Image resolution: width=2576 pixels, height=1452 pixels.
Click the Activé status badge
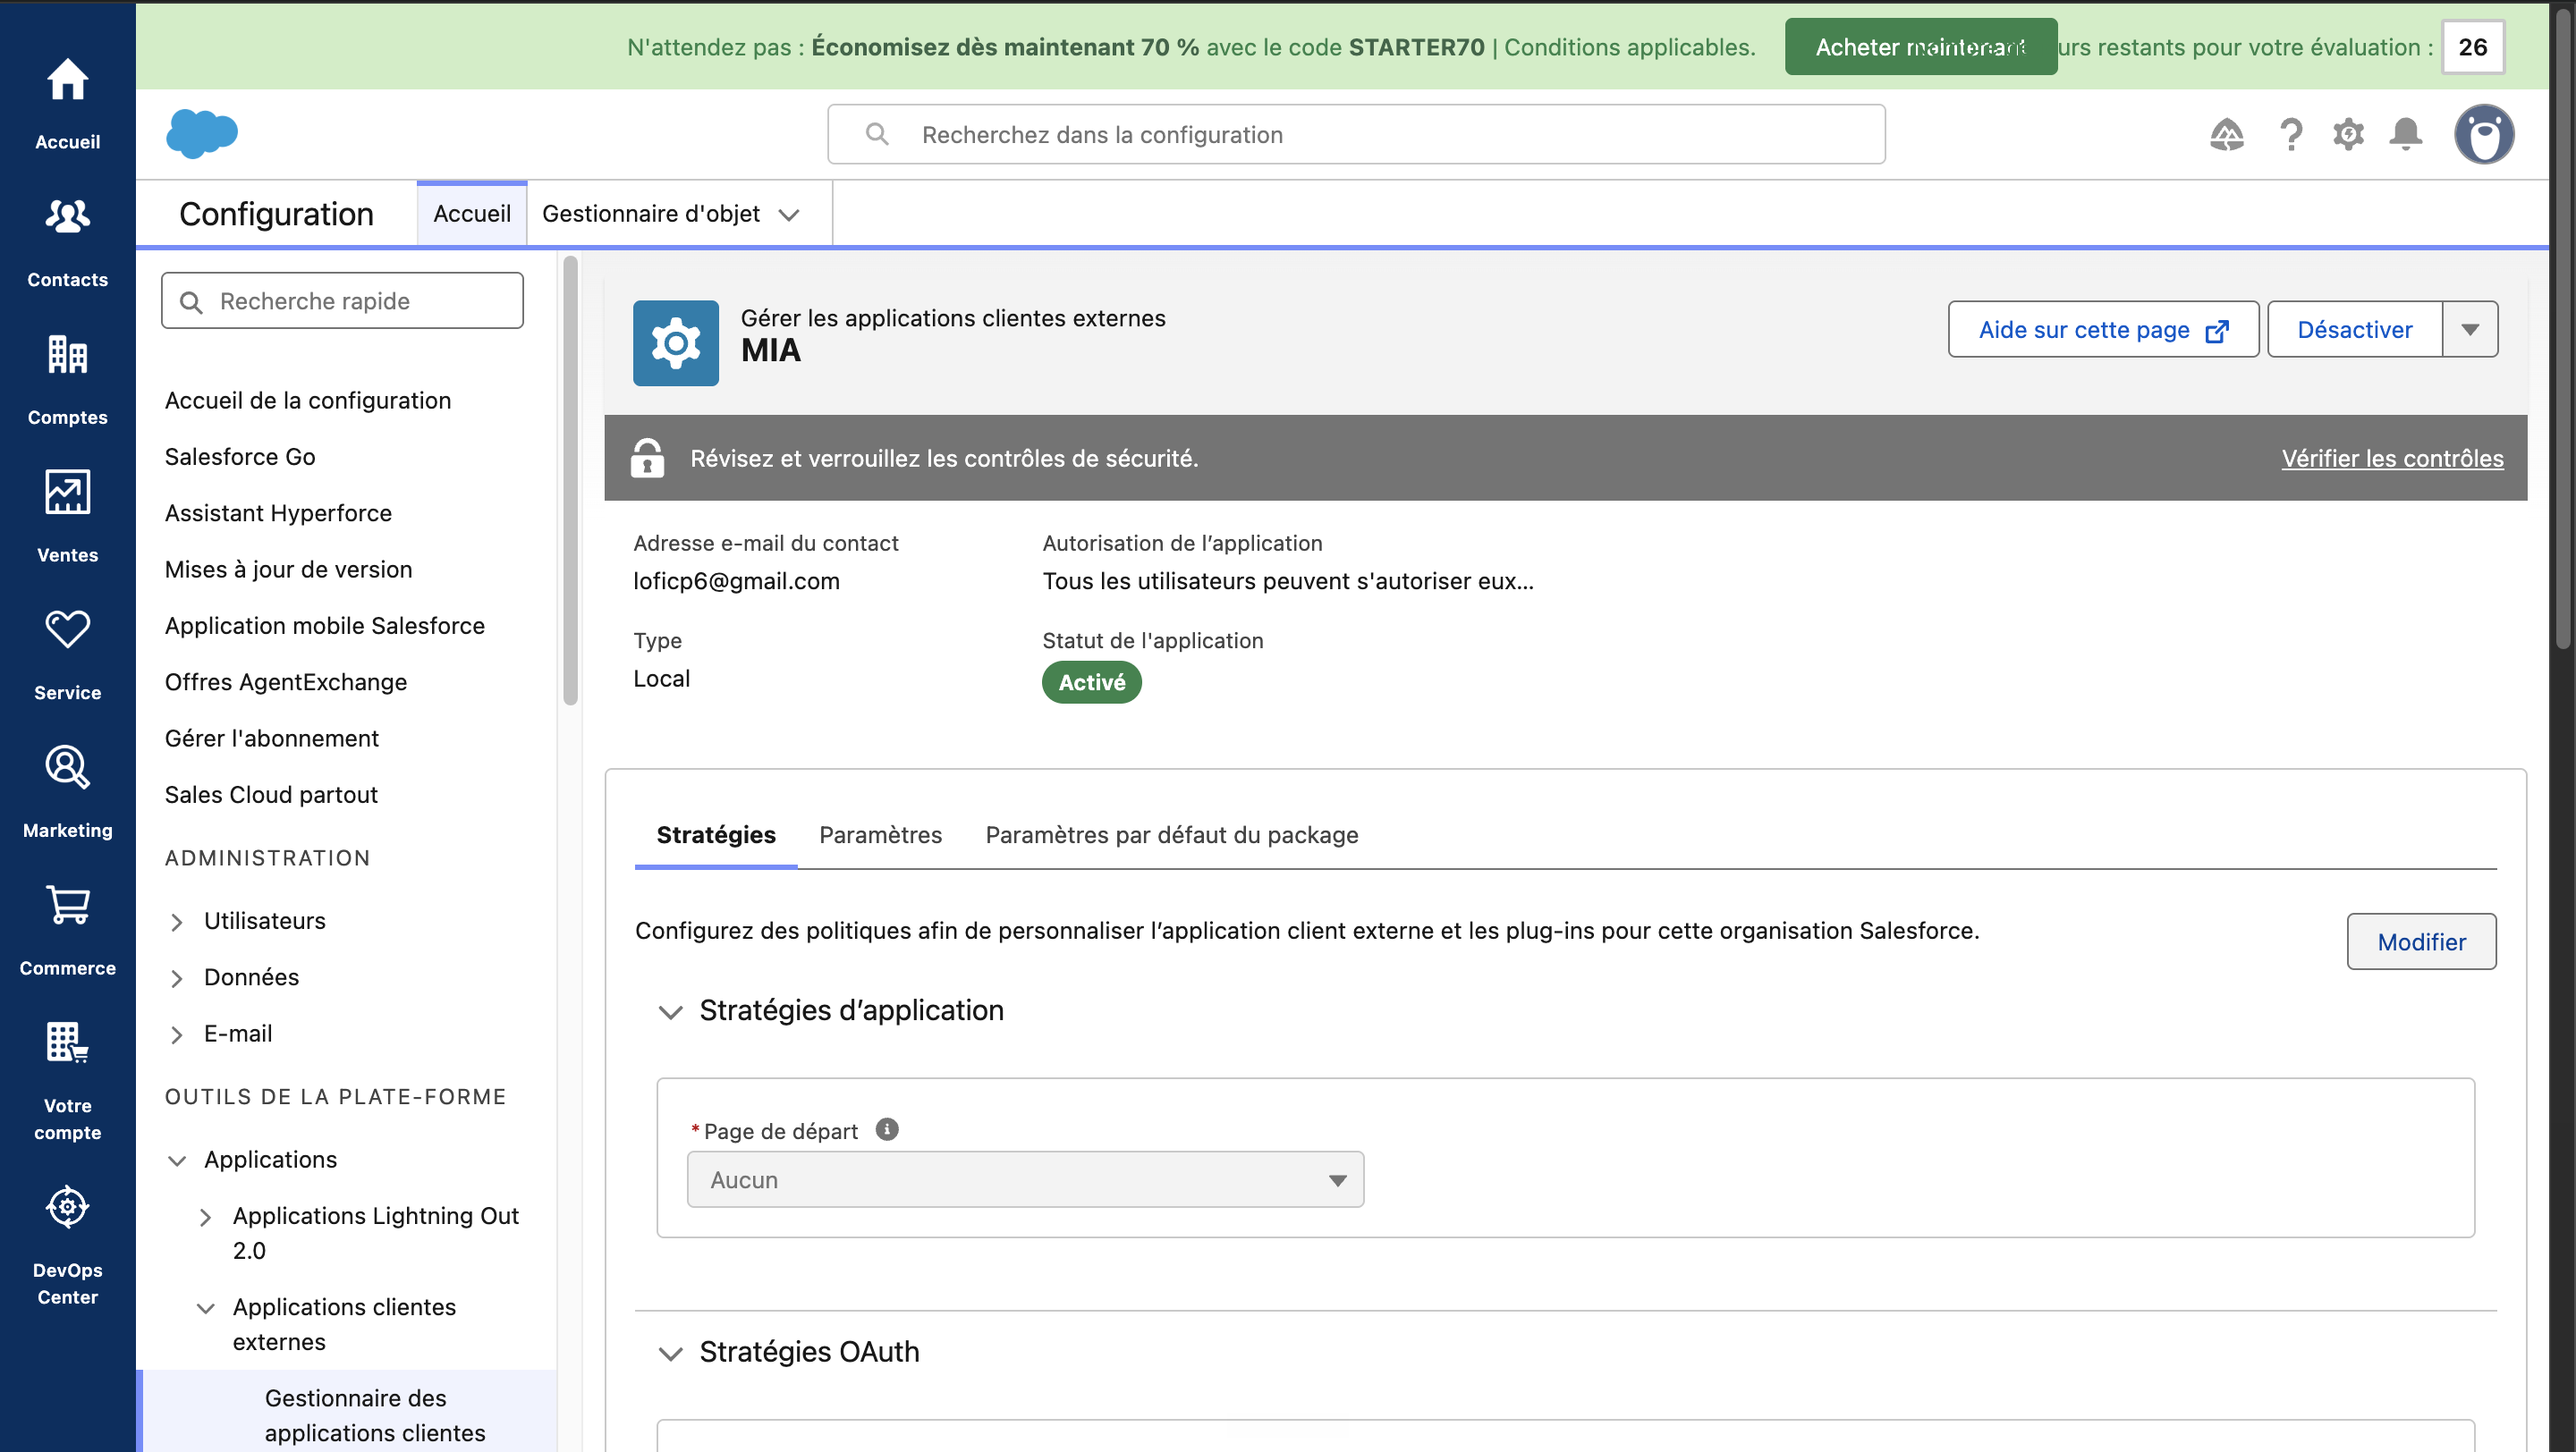[x=1091, y=681]
